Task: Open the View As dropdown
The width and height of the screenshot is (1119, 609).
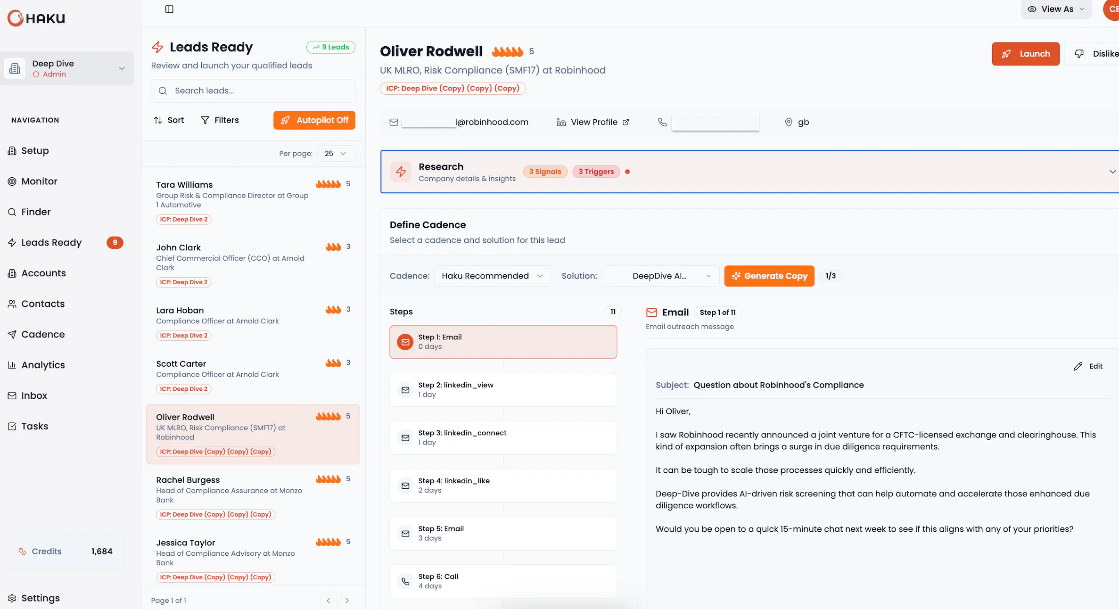Action: [x=1056, y=9]
